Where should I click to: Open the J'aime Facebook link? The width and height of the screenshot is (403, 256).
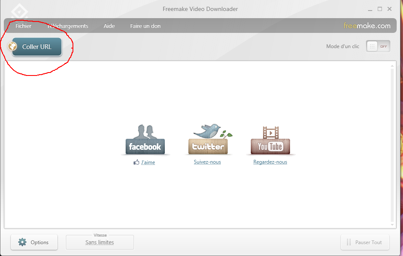[148, 162]
